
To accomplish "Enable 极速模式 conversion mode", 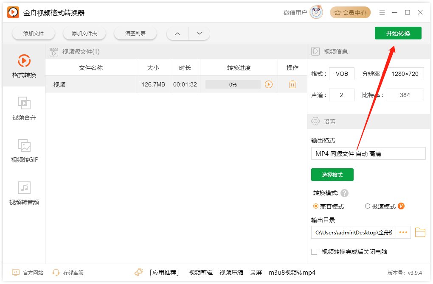I will pos(367,206).
